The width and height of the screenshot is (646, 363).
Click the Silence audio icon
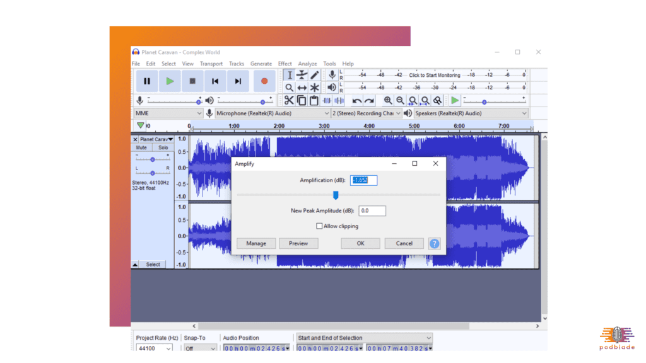[x=339, y=100]
